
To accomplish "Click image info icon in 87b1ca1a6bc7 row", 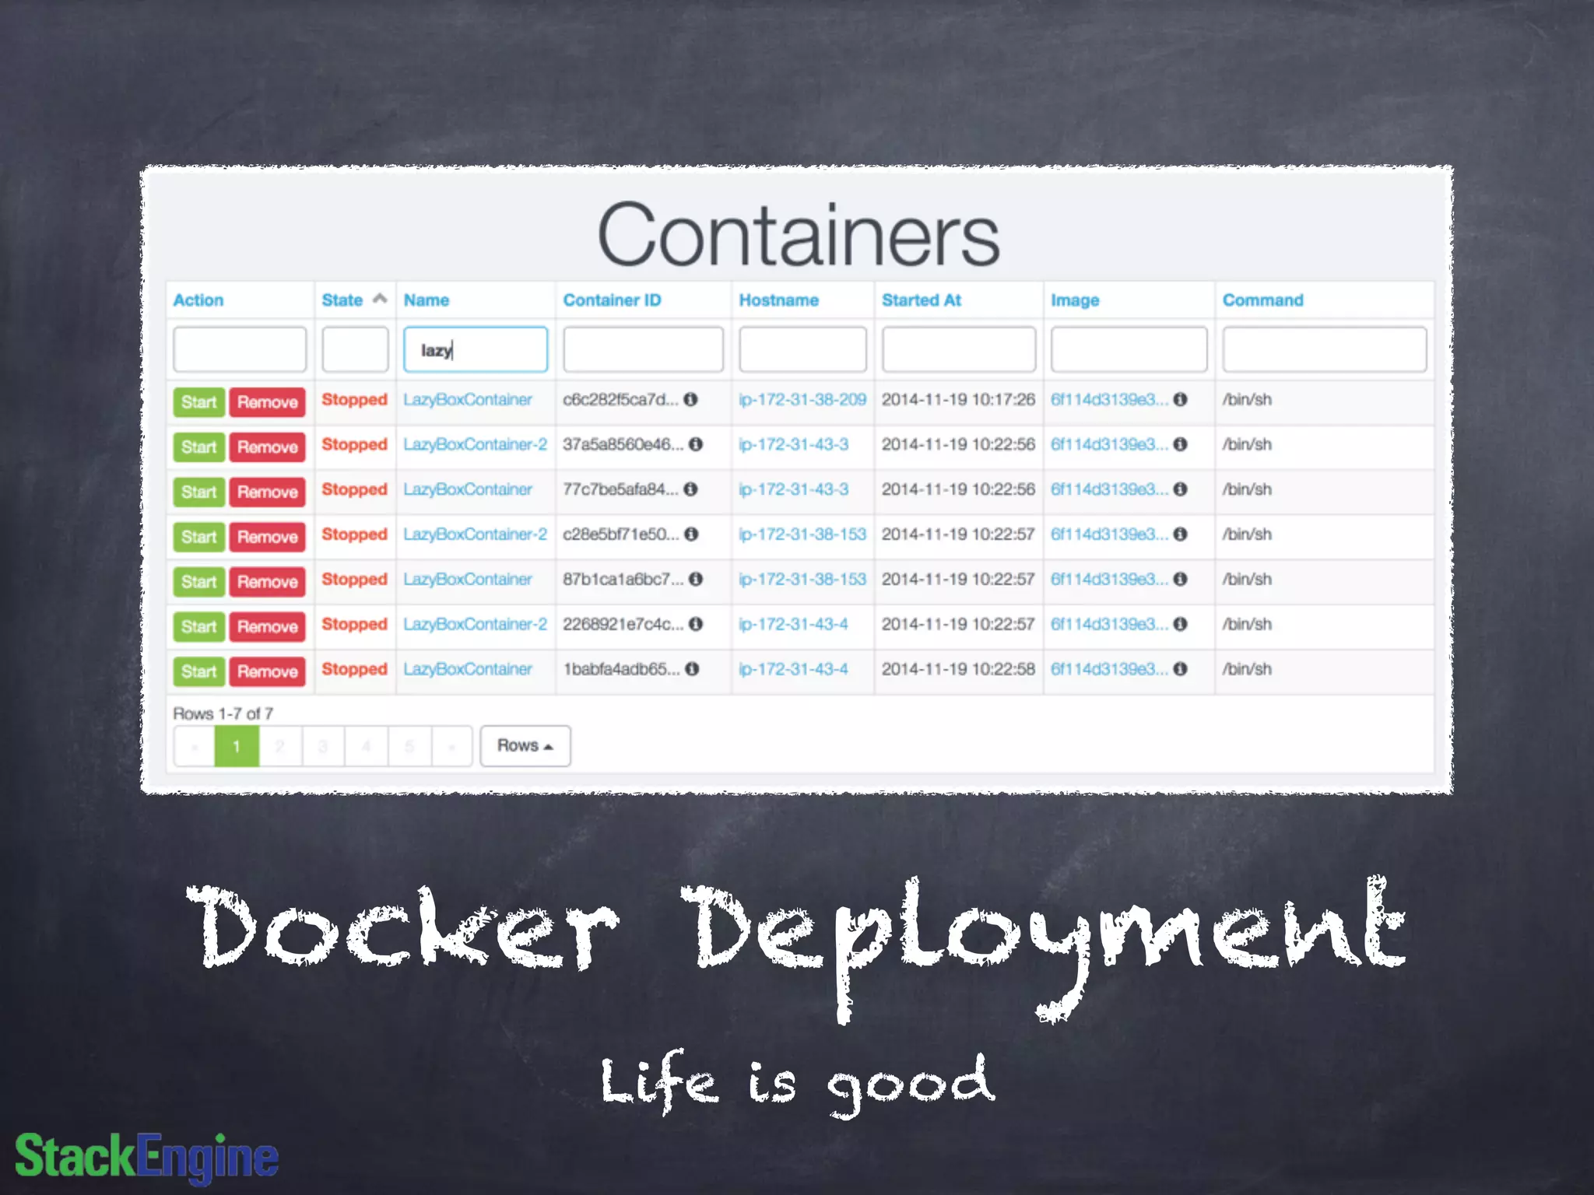I will point(1180,580).
